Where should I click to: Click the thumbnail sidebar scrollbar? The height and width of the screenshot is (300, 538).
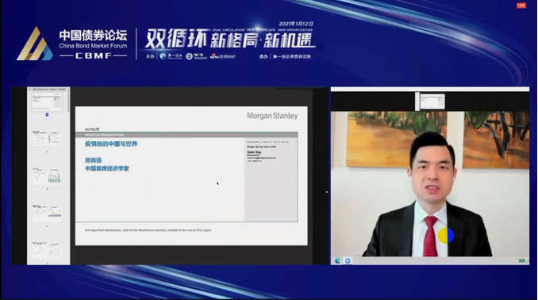68,100
